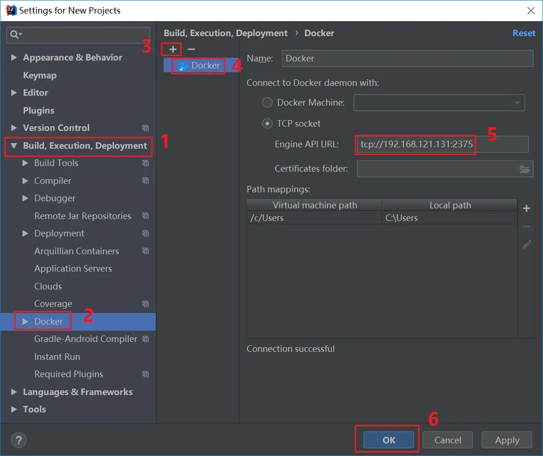Expand Version Control section
The height and width of the screenshot is (456, 543).
click(x=14, y=128)
